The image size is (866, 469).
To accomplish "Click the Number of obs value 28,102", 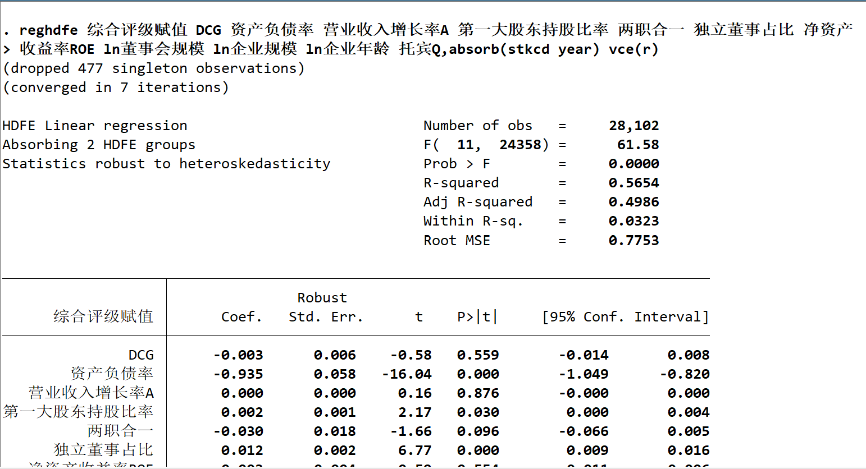I will pos(634,126).
